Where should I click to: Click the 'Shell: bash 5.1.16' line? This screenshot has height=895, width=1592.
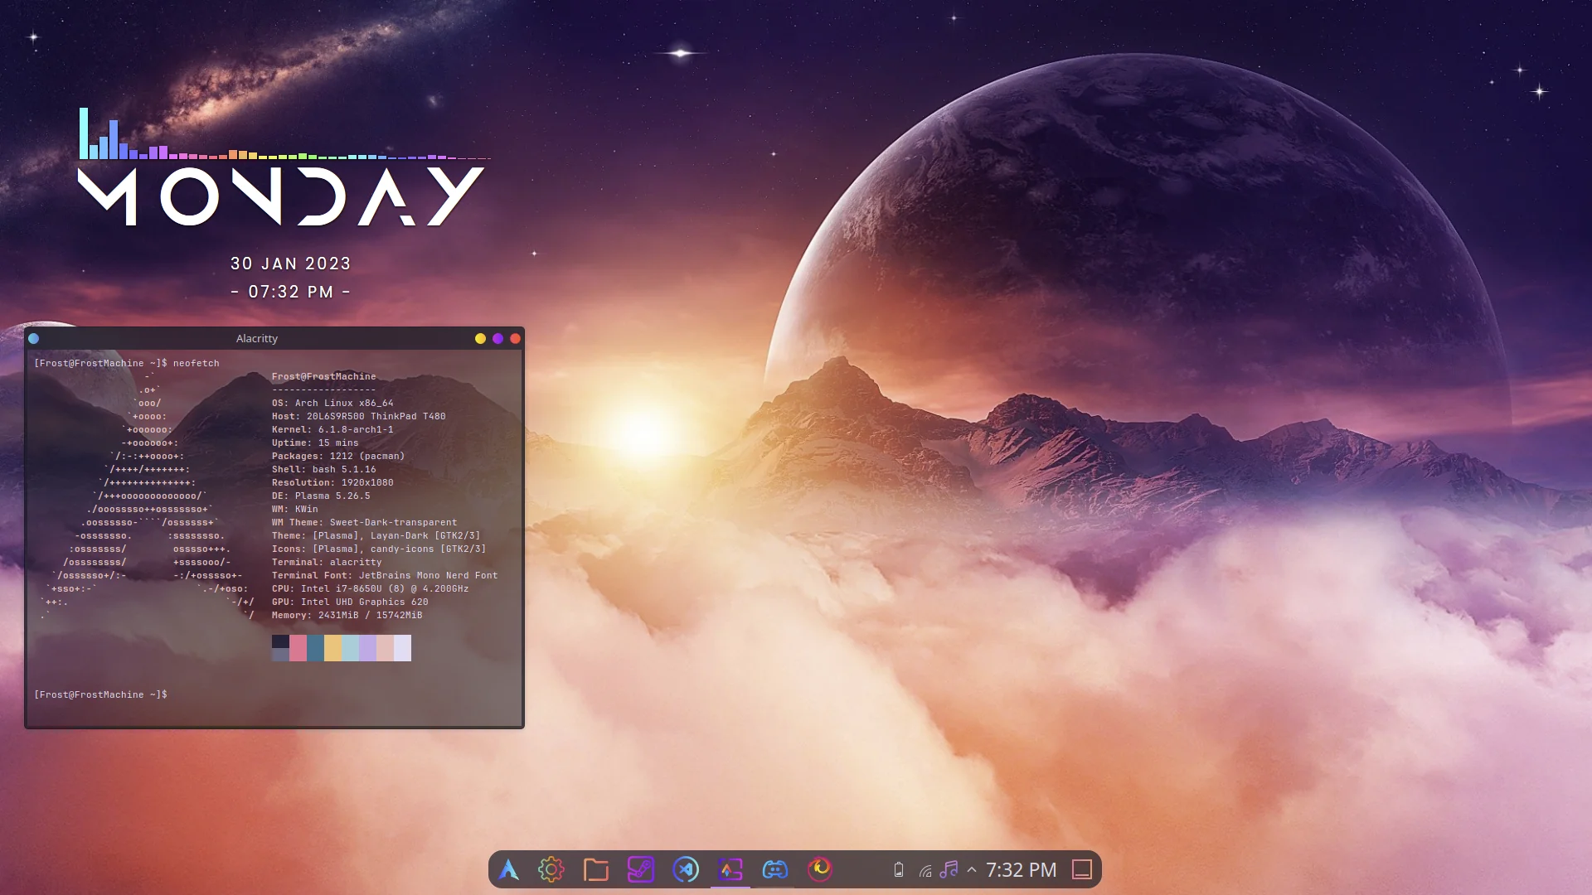(x=324, y=469)
